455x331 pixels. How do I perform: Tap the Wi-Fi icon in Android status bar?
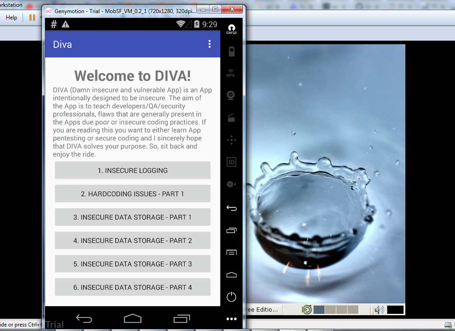coord(181,24)
